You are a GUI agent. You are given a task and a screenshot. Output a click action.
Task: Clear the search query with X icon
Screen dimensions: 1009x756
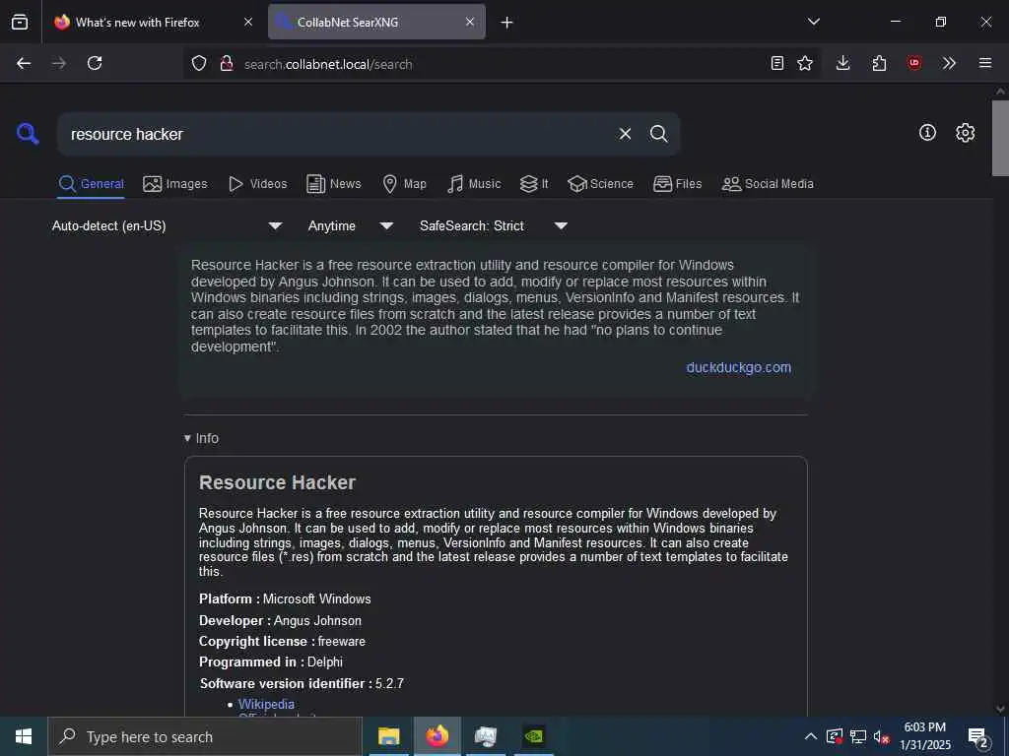click(625, 134)
